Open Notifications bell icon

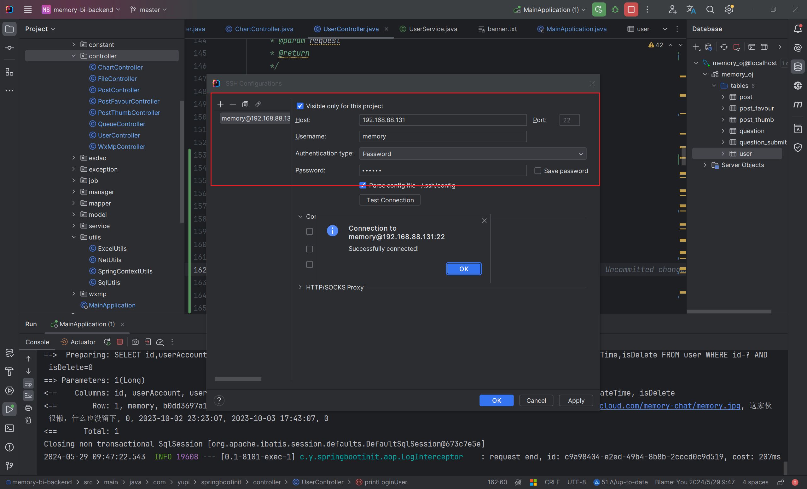point(798,29)
